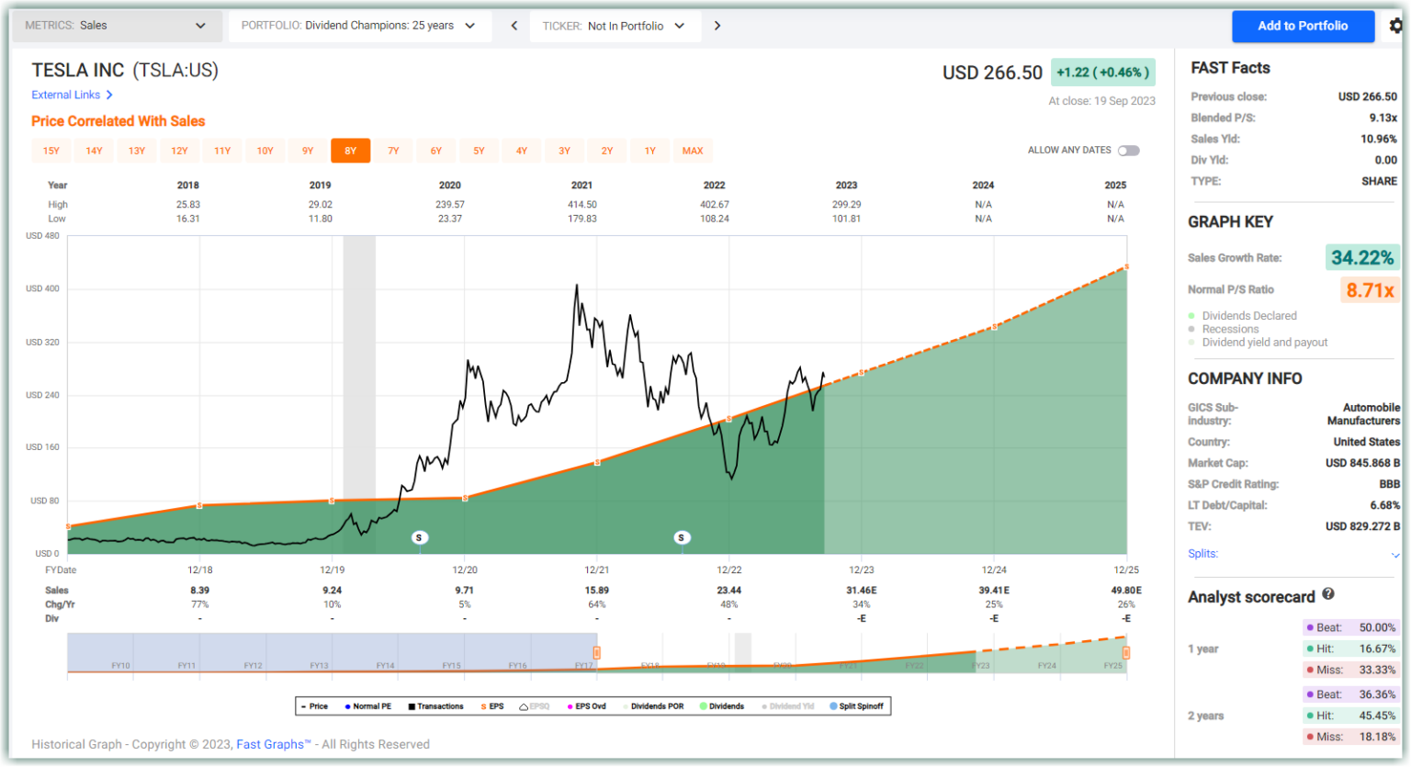Select the active 8Y time range tab
The width and height of the screenshot is (1411, 767).
(x=351, y=151)
